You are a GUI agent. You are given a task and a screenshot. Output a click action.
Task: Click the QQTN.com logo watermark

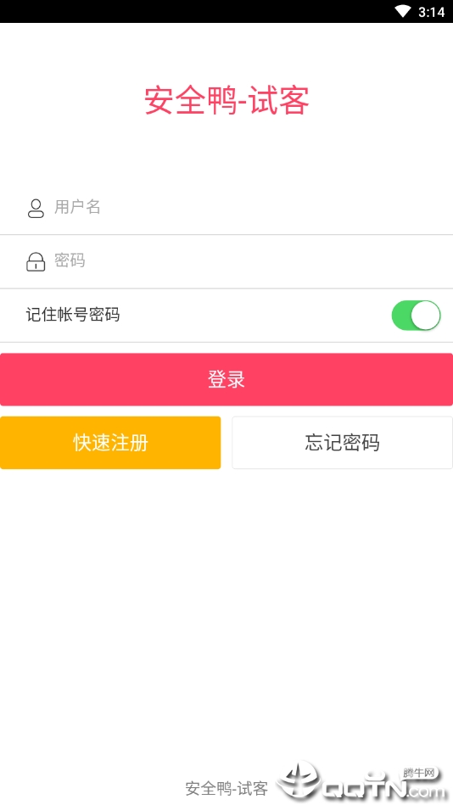361,780
